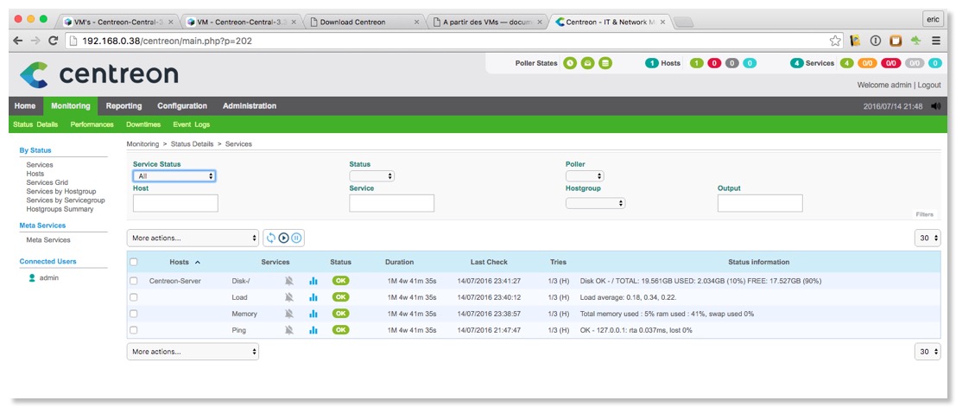The width and height of the screenshot is (956, 407).
Task: Bookmark this page with the star icon
Action: tap(835, 41)
